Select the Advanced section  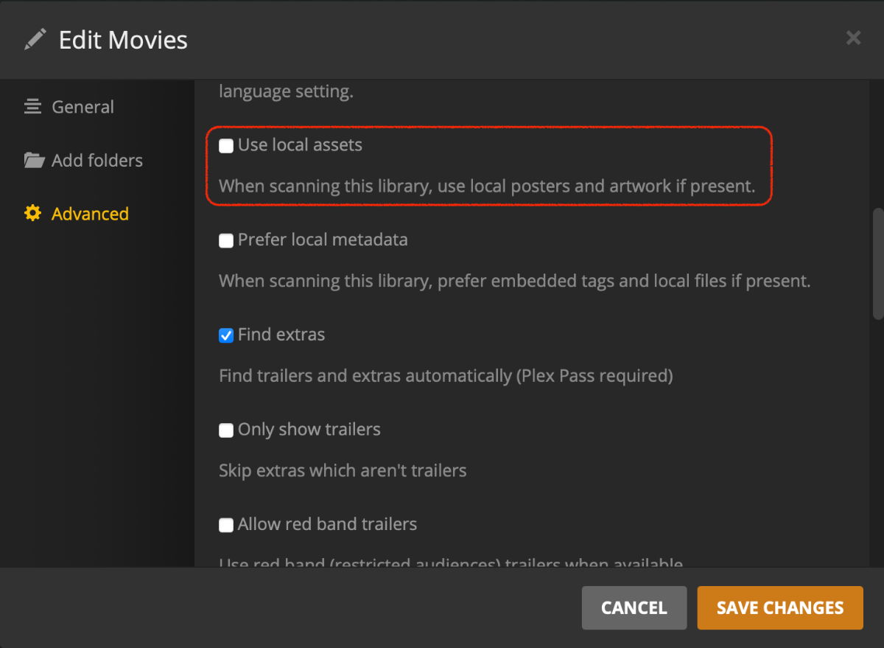[x=90, y=214]
